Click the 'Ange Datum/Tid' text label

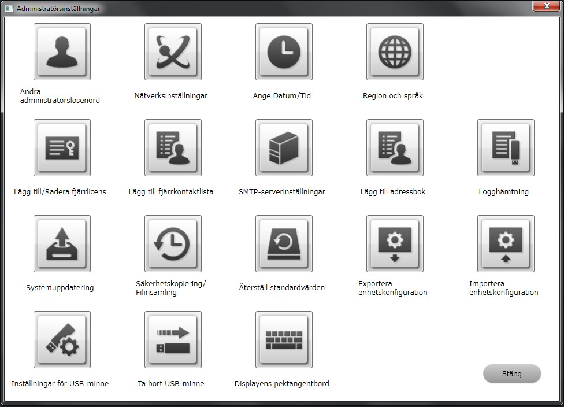coord(281,96)
